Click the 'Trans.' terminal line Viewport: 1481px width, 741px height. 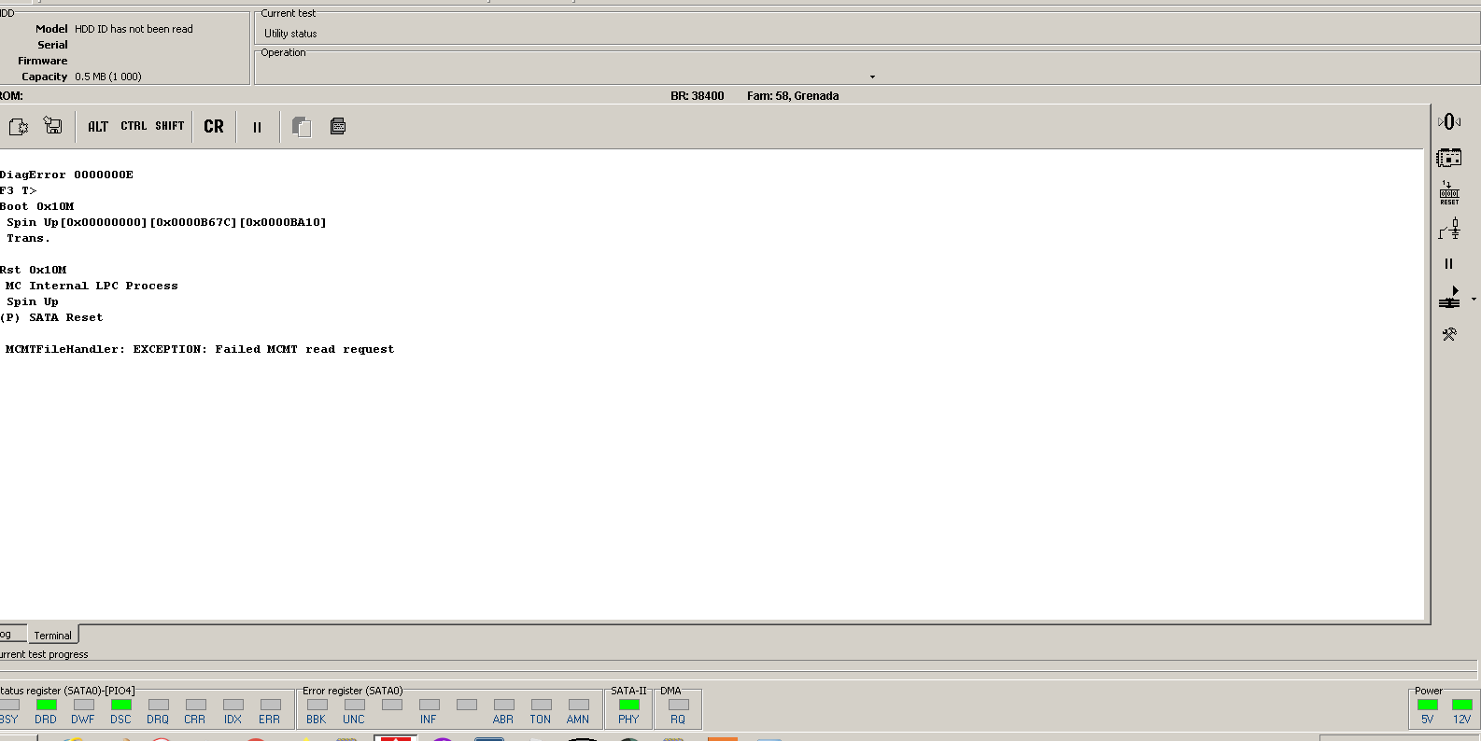[x=28, y=238]
